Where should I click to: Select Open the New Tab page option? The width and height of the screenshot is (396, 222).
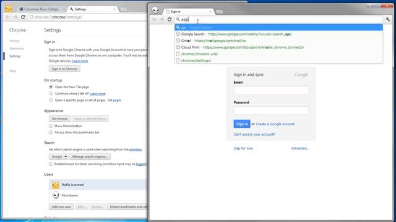point(51,87)
